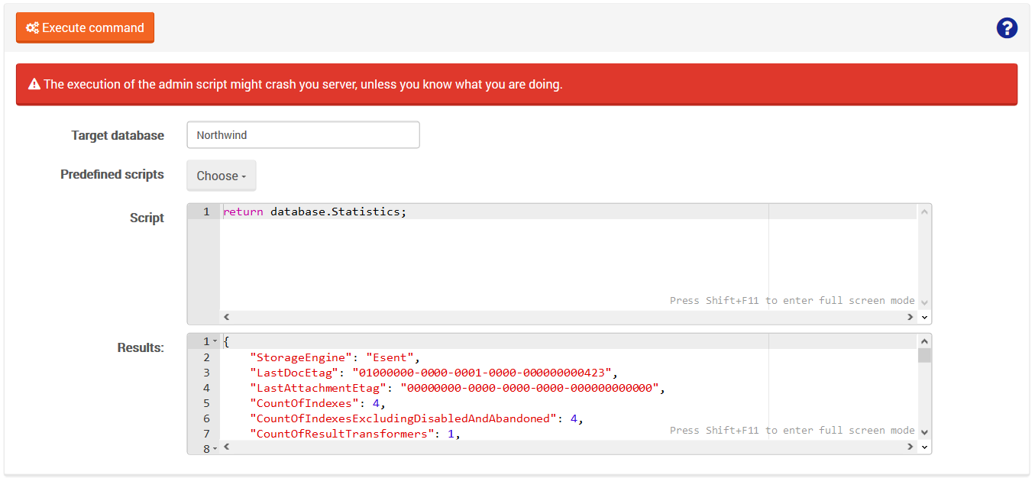Image resolution: width=1035 pixels, height=478 pixels.
Task: Click the "LastDocEtag" line in results
Action: (x=433, y=373)
